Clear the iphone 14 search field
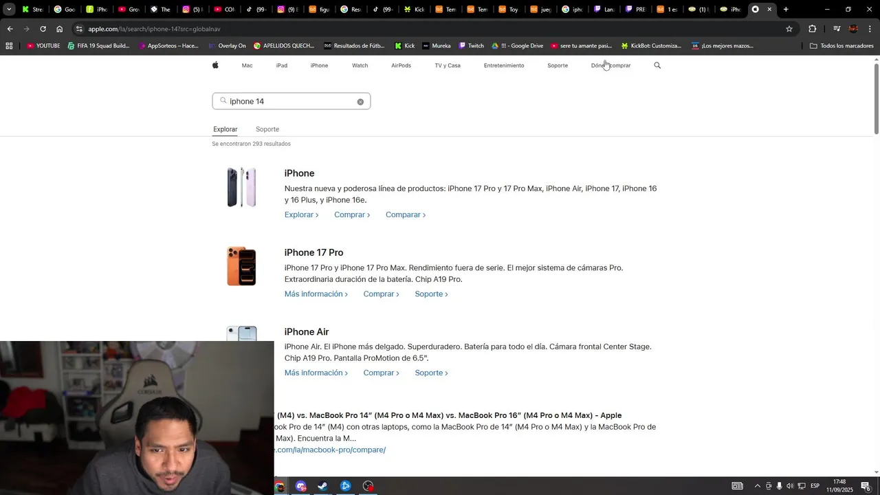This screenshot has width=880, height=495. coord(360,102)
